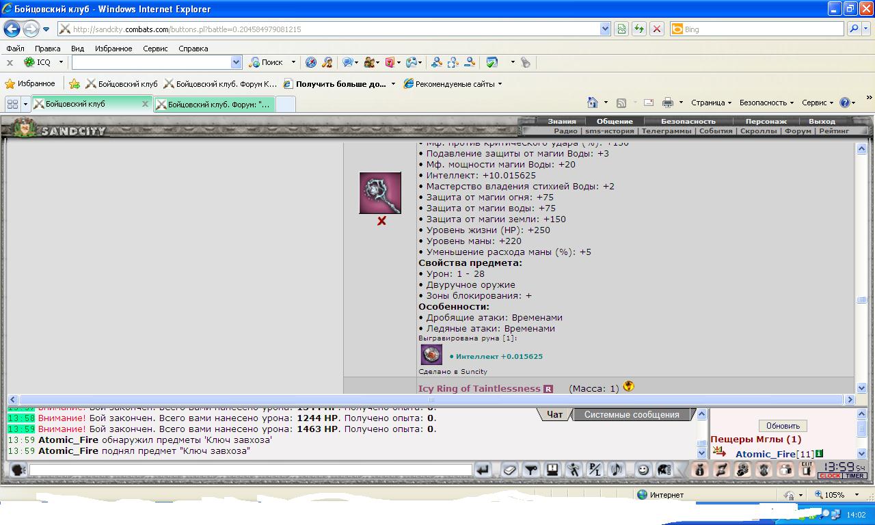Open the ICQ toolbar dropdown

click(61, 62)
